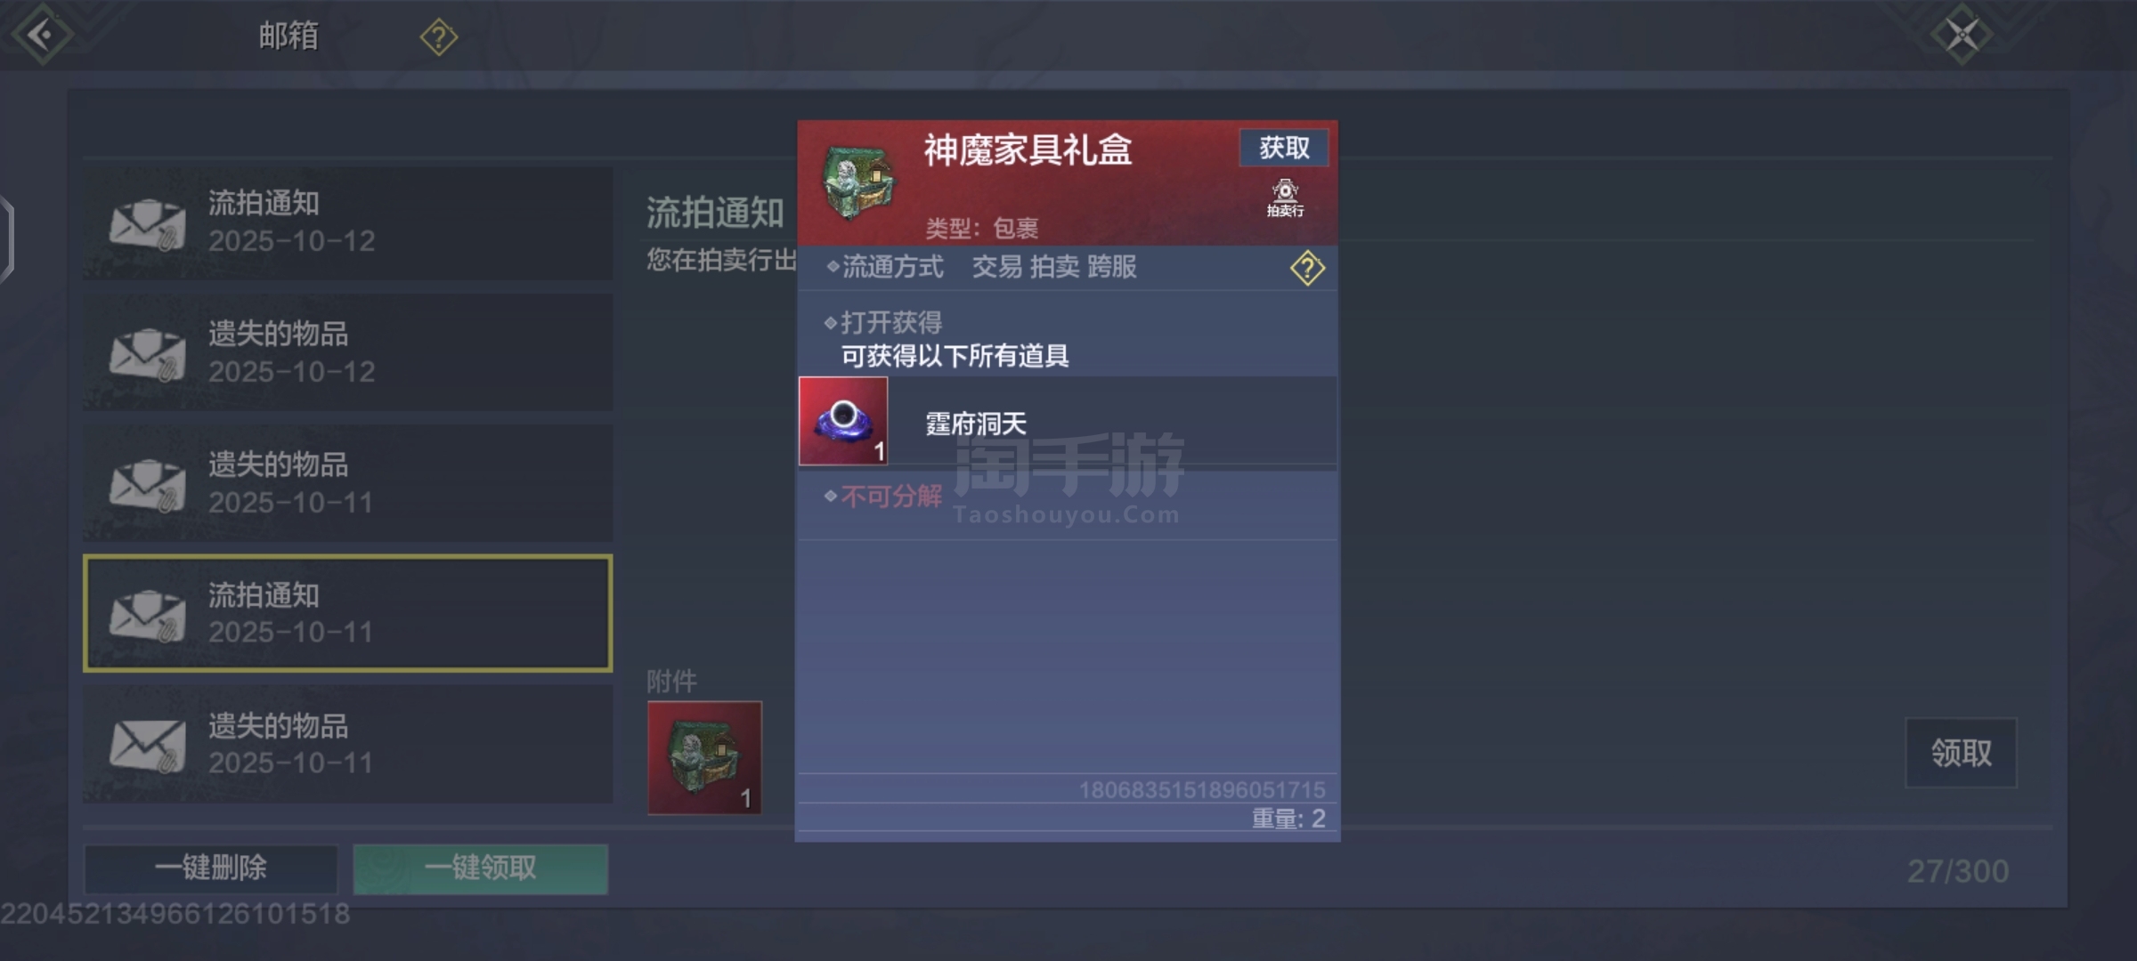
Task: Click the 流通方式 help question icon
Action: point(1307,268)
